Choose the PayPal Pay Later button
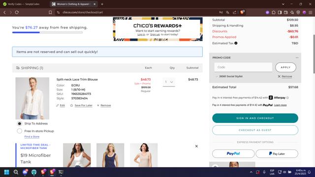 pos(277,153)
